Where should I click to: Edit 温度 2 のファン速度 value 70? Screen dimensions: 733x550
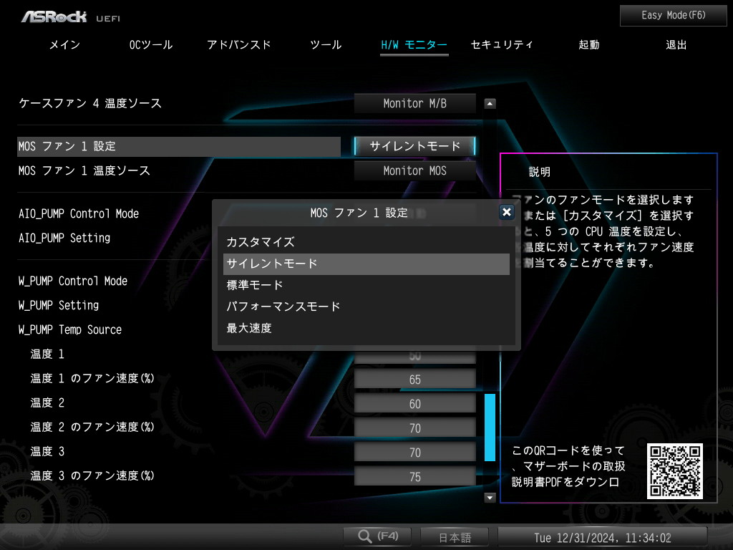414,428
